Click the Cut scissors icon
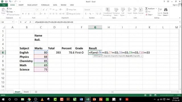This screenshot has width=182, height=102. point(8,8)
